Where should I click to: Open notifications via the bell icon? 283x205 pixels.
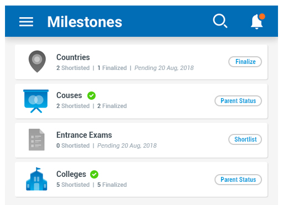[x=258, y=21]
